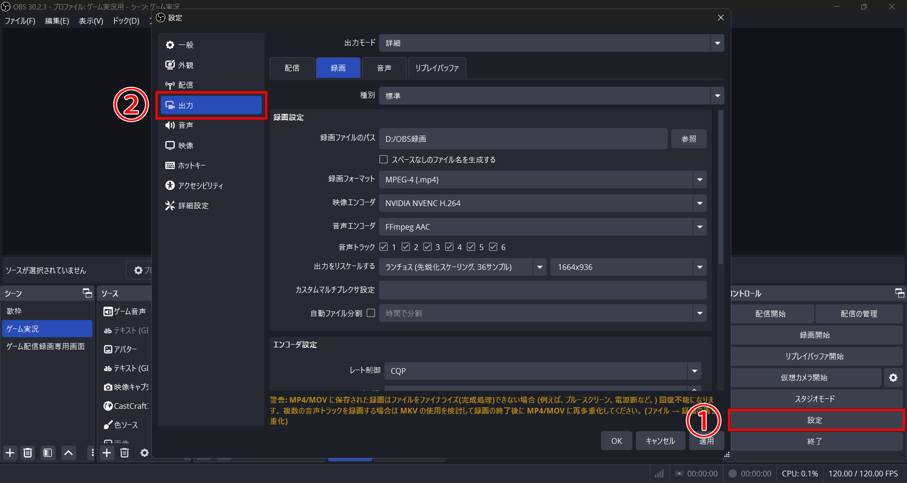The image size is (907, 483).
Task: Click the settings dialog vertical scrollbar
Action: point(720,187)
